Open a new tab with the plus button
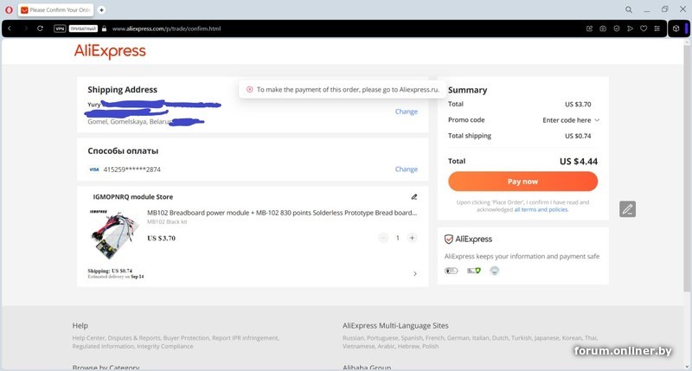Screen dimensions: 692x371 pos(101,10)
